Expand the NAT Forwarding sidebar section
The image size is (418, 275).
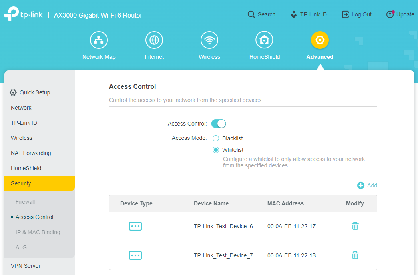(31, 153)
